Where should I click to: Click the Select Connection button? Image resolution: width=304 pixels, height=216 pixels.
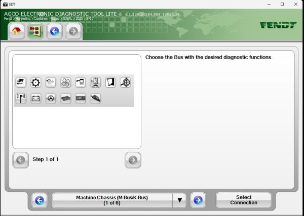pyautogui.click(x=244, y=200)
